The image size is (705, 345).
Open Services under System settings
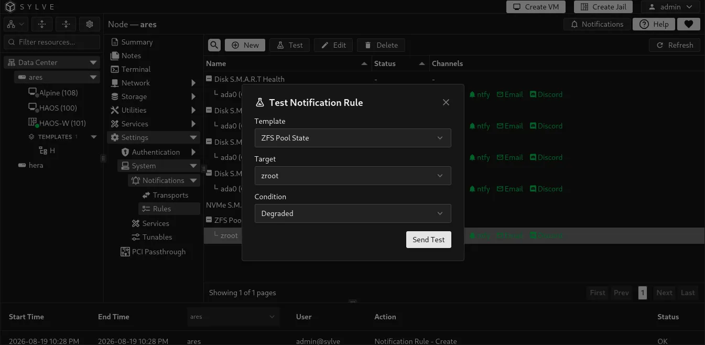(150, 223)
